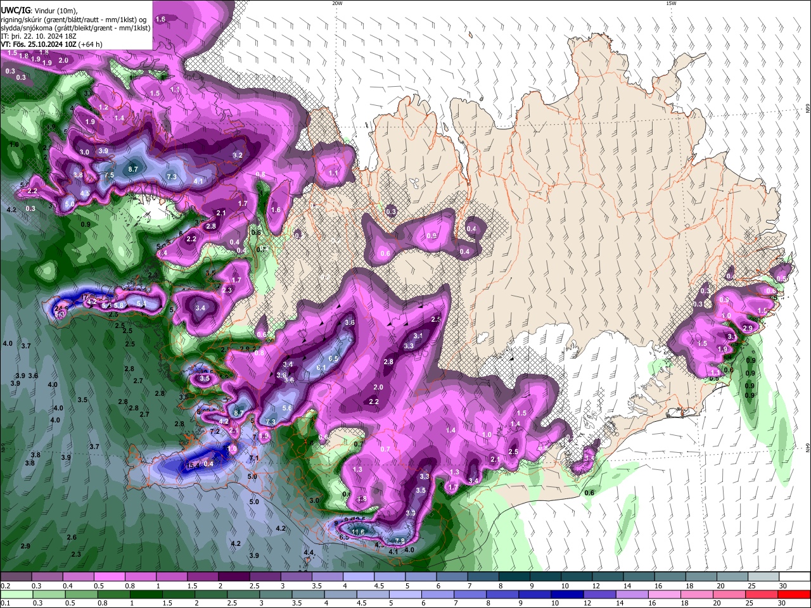Click the 15.4 precipitation value on the map
The height and width of the screenshot is (608, 811).
pos(193,465)
